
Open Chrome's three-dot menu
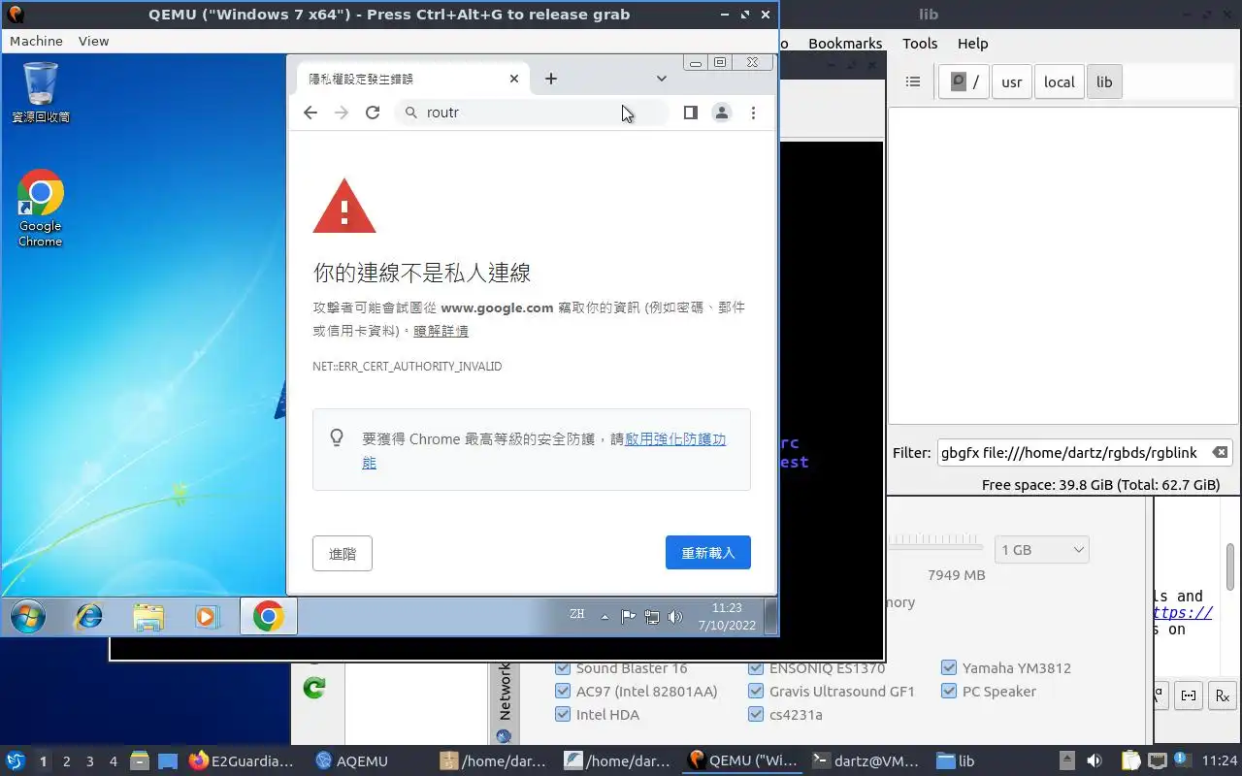click(753, 113)
